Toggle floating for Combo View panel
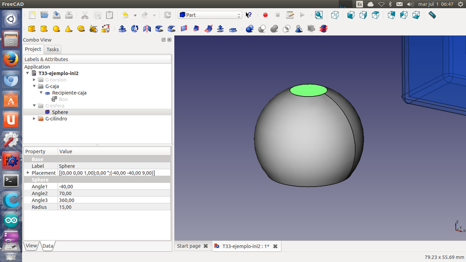 click(163, 40)
